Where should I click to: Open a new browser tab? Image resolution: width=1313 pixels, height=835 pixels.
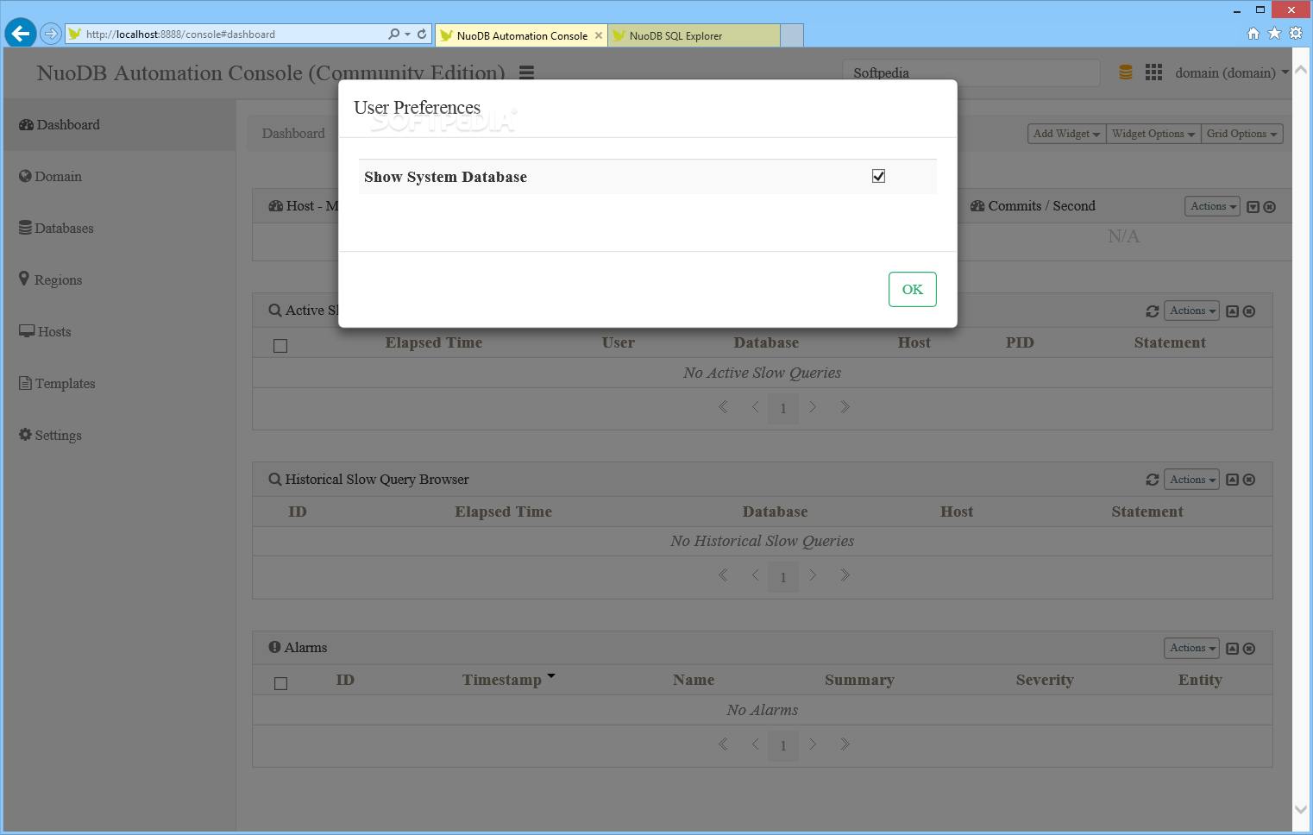[792, 35]
